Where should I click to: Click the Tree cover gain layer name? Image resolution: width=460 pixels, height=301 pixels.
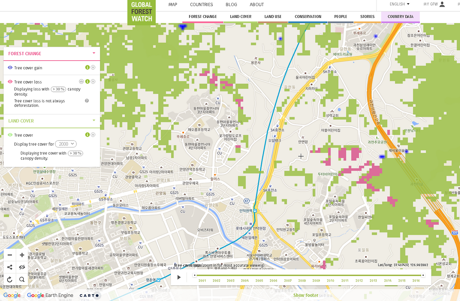[x=28, y=68]
